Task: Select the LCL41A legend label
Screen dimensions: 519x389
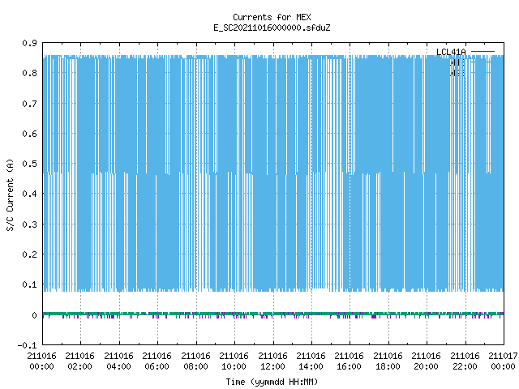Action: (x=451, y=52)
